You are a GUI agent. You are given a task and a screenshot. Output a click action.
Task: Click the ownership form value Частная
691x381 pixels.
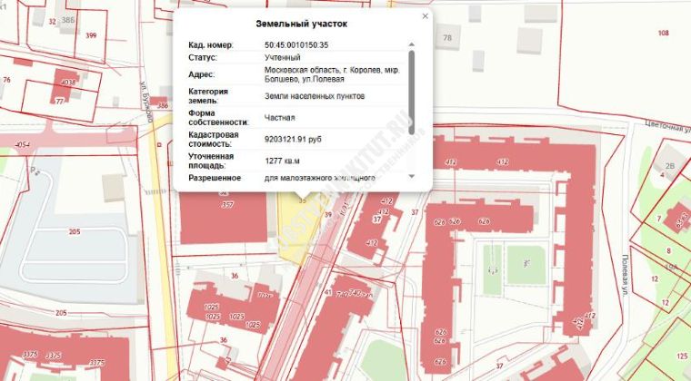click(x=279, y=117)
